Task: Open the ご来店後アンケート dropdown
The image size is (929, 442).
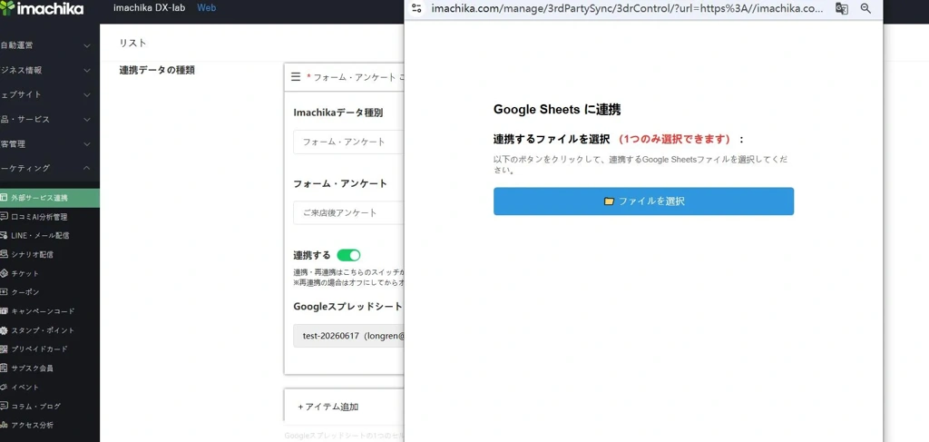Action: pos(348,212)
